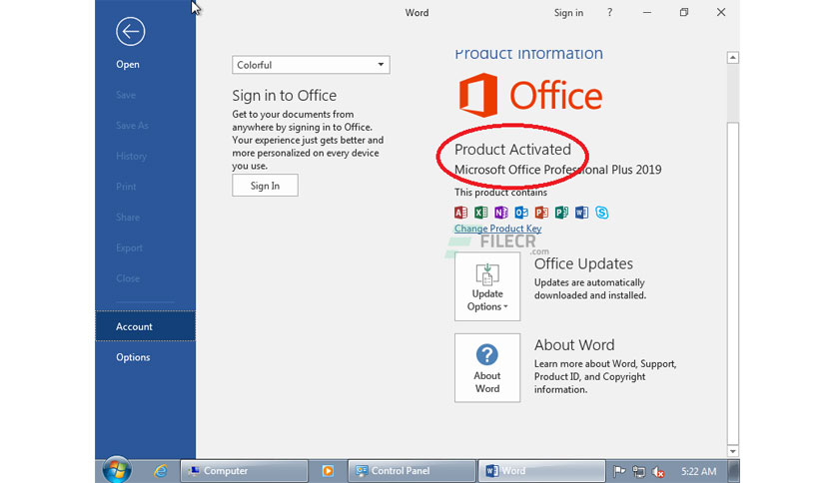
Task: Click the muted volume tray icon
Action: click(x=658, y=471)
